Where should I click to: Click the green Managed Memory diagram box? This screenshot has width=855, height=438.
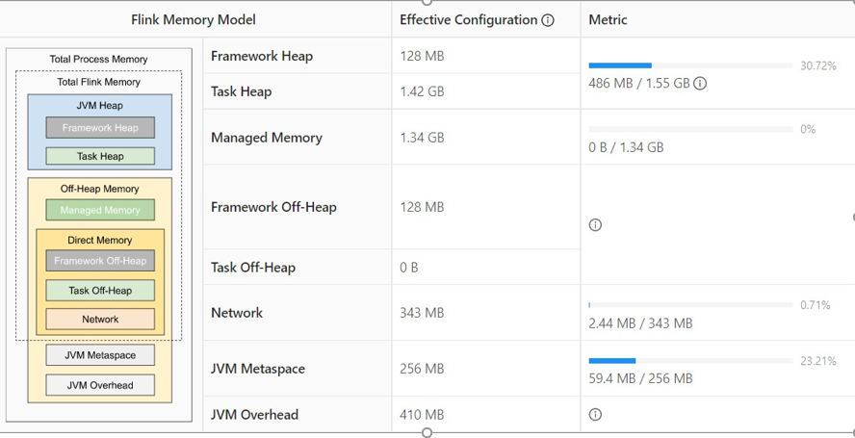point(100,210)
